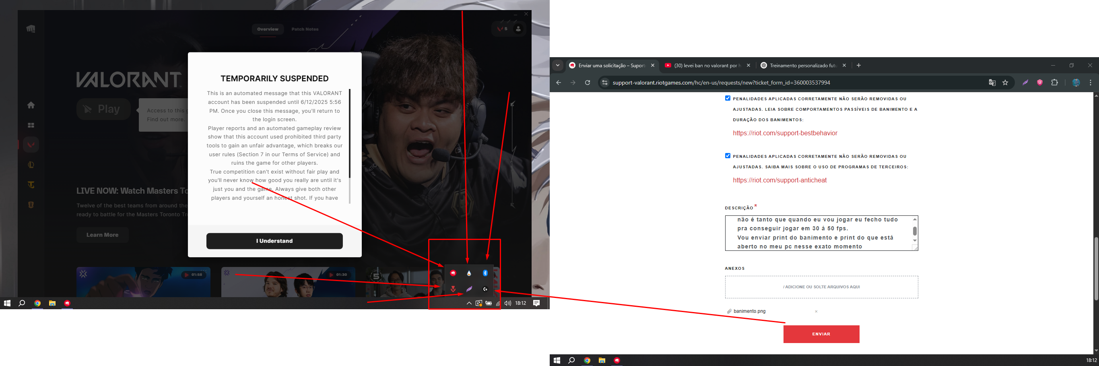Expand the Chrome tab search dropdown

(x=558, y=65)
